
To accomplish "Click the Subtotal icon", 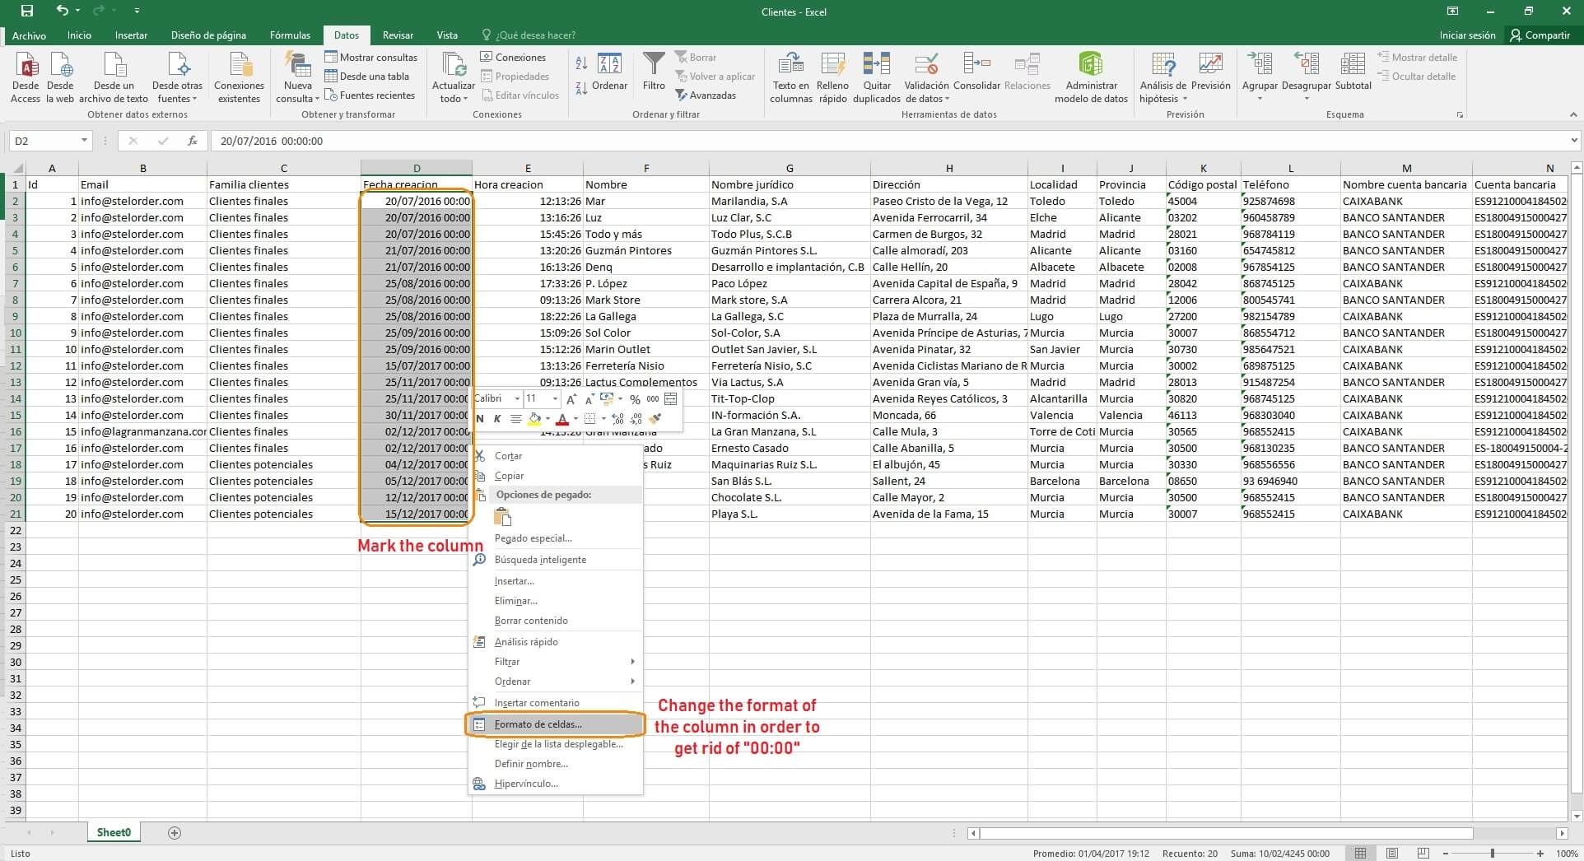I will tap(1353, 66).
